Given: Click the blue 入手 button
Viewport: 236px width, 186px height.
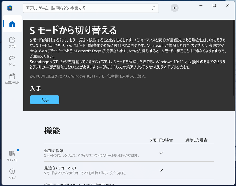Looking at the screenshot, I should (45, 100).
